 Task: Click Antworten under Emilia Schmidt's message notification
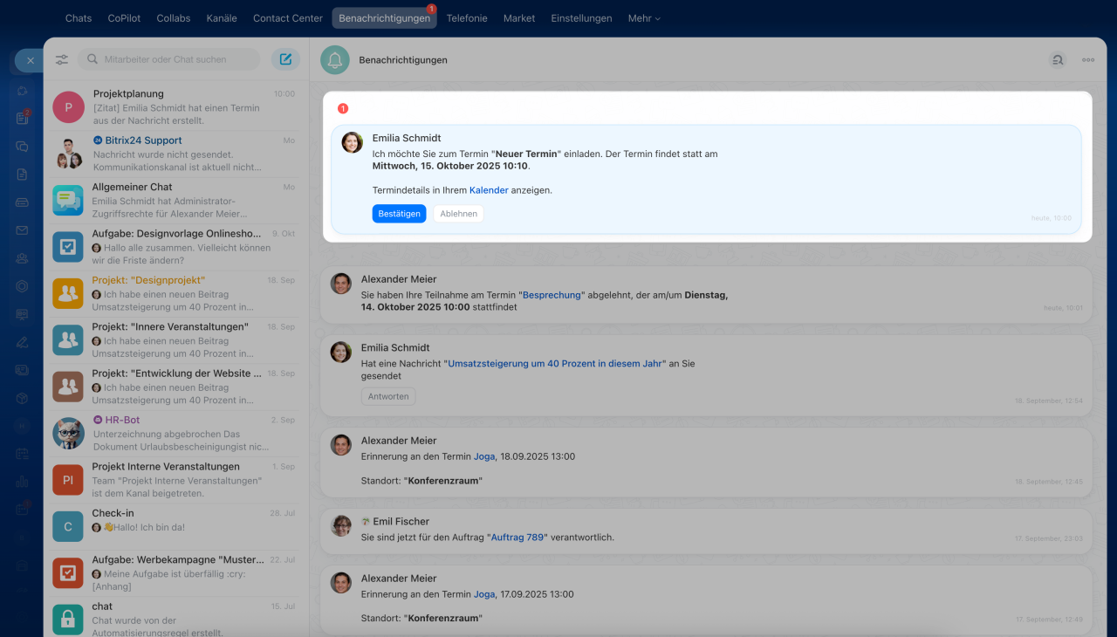388,396
